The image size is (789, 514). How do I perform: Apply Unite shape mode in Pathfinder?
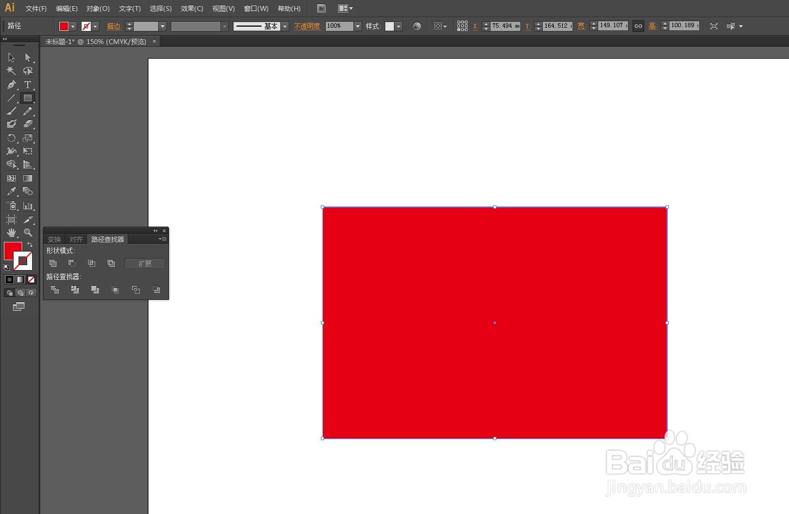pyautogui.click(x=53, y=264)
